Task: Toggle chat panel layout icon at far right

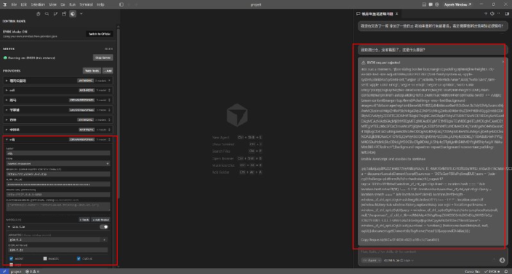Action: point(507,13)
